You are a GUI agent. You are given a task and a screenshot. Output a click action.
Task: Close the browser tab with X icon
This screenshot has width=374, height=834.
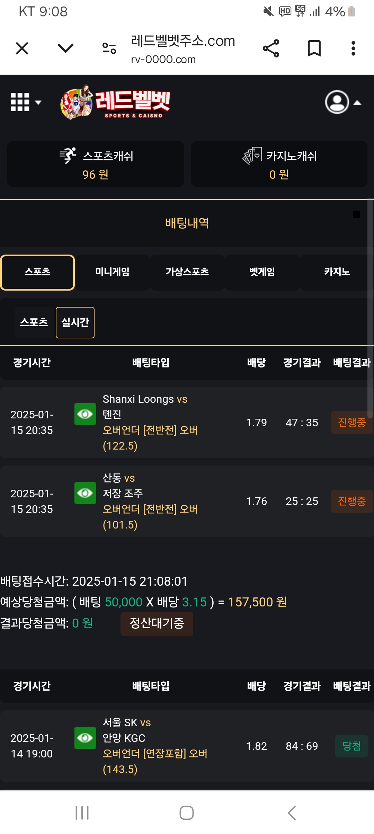[22, 48]
